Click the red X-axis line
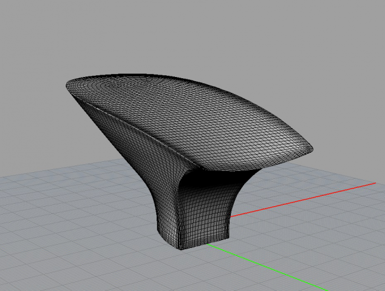The width and height of the screenshot is (385, 291). [303, 200]
